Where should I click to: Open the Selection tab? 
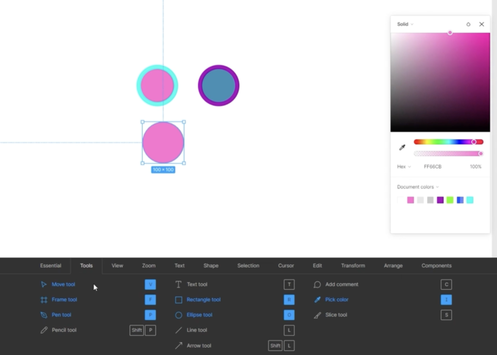click(248, 265)
